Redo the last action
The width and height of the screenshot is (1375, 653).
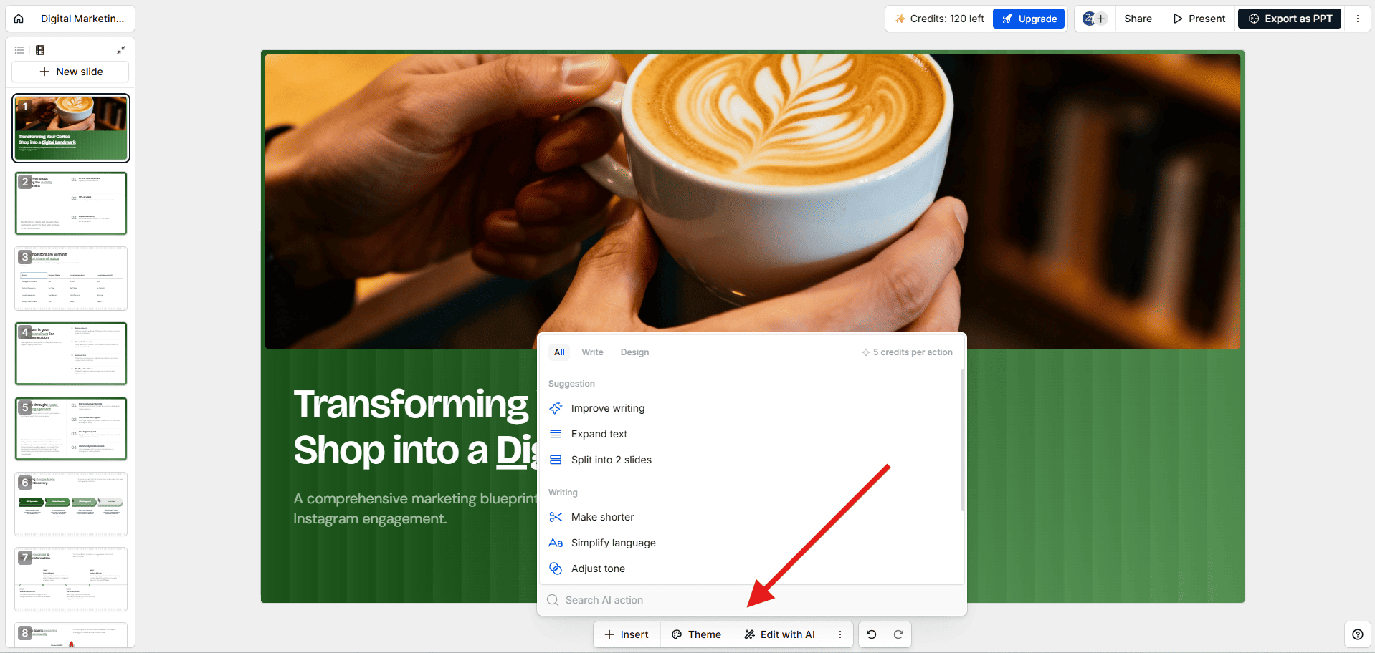point(898,634)
